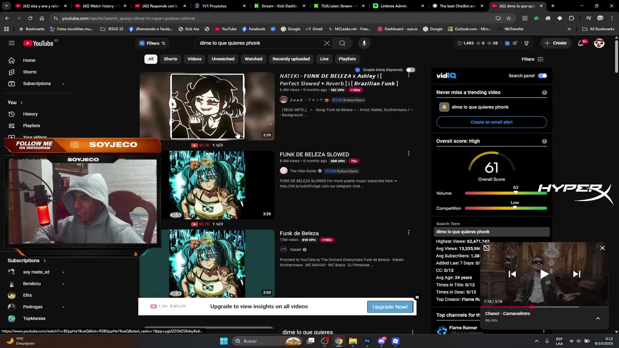Expand the miniplayer to watch page

coord(486,248)
